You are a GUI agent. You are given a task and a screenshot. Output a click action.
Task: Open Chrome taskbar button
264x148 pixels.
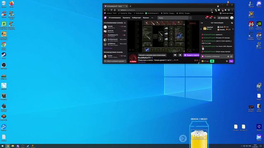[7, 146]
